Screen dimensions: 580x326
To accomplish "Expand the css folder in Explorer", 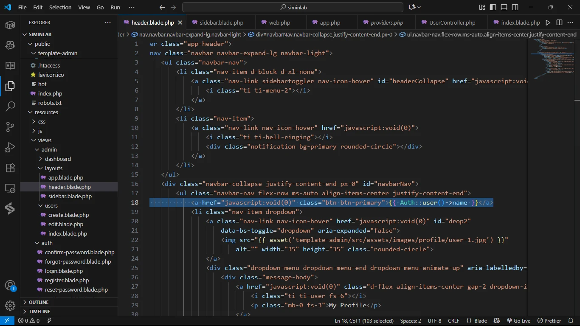I will pyautogui.click(x=42, y=121).
